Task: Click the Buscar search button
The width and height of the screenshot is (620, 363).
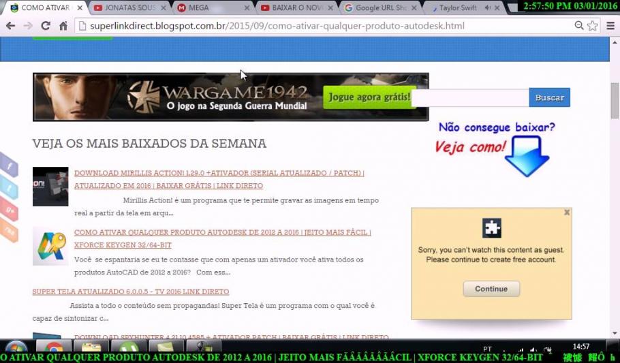Action: (x=550, y=97)
